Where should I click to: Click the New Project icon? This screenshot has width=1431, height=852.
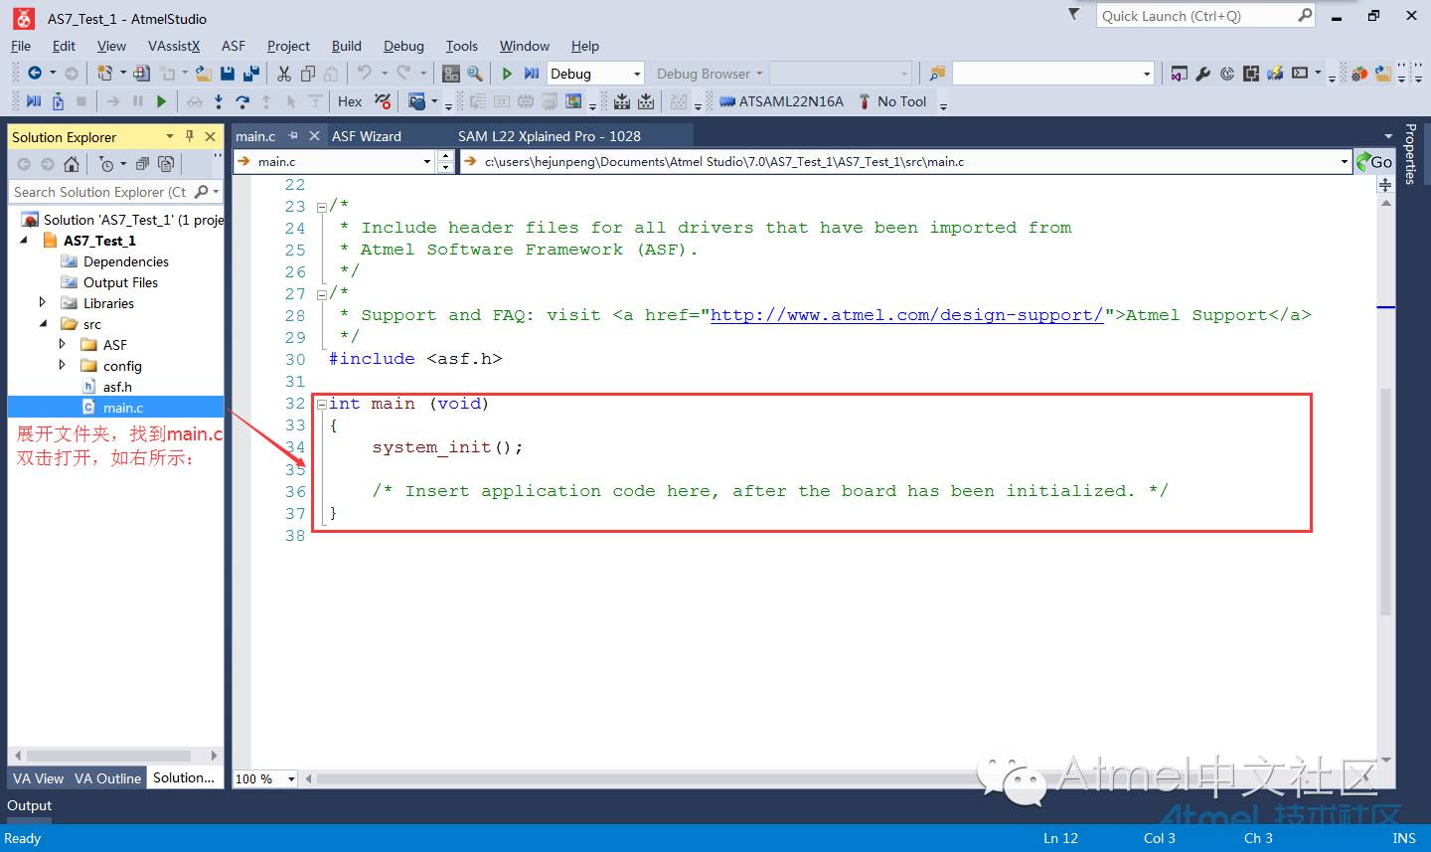coord(104,73)
